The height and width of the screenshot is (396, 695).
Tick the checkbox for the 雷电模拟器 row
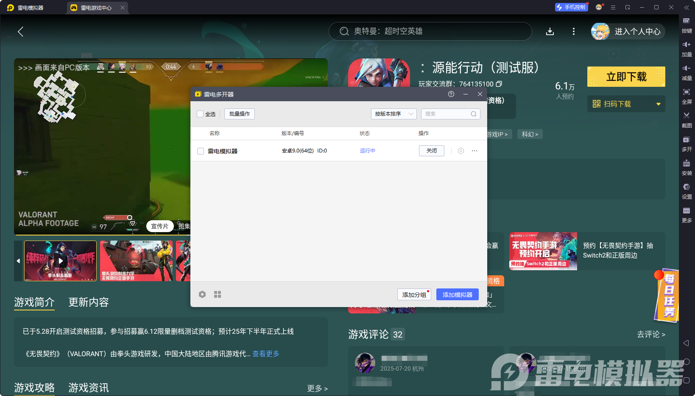[x=201, y=151]
